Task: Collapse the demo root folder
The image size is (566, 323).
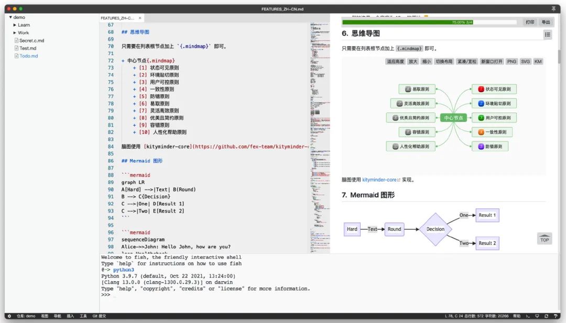Action: [11, 17]
